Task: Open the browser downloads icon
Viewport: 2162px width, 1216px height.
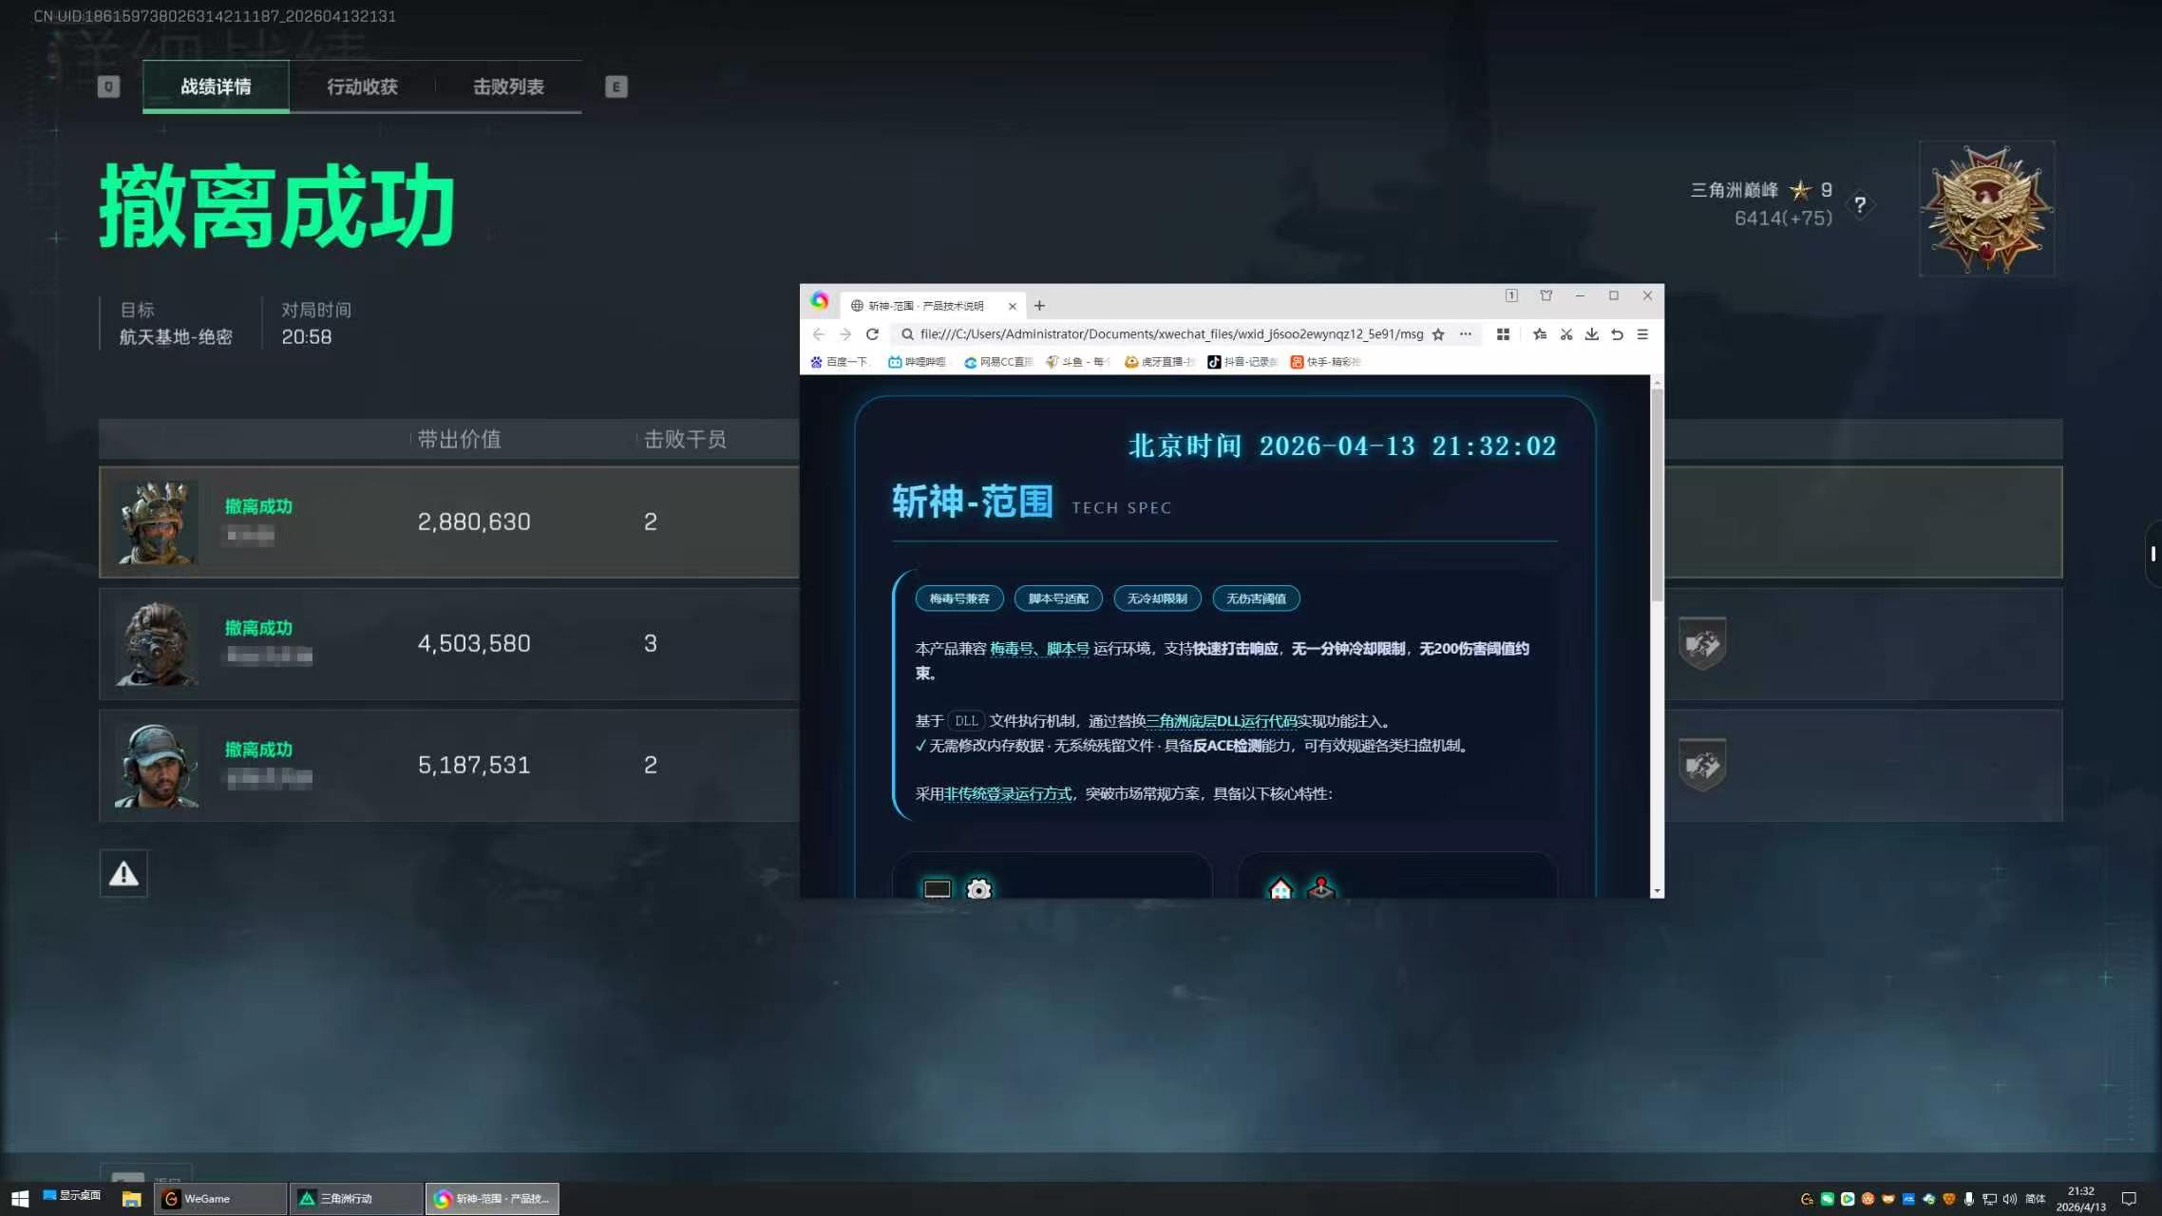Action: click(1591, 334)
